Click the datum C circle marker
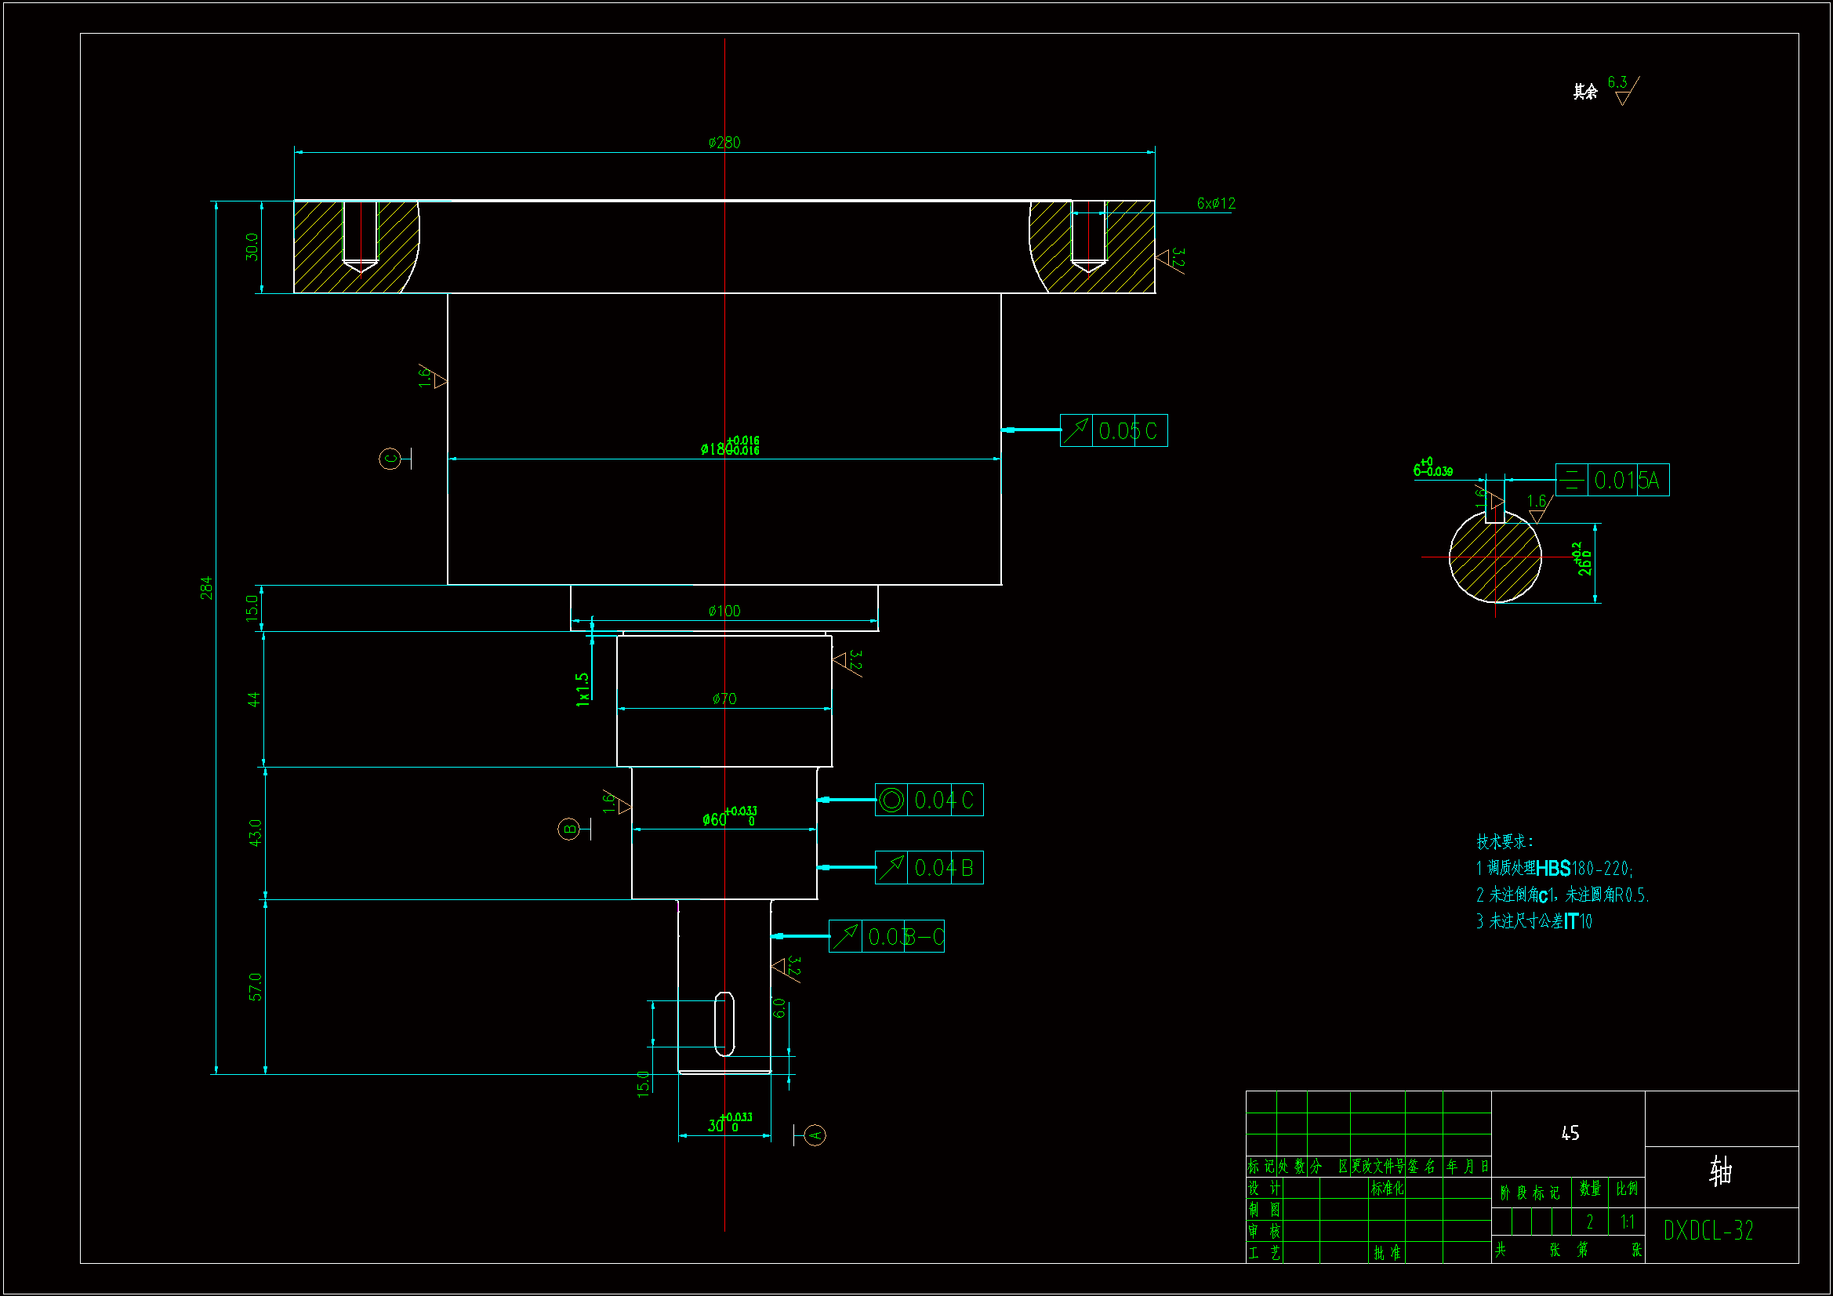This screenshot has height=1296, width=1833. (x=390, y=459)
